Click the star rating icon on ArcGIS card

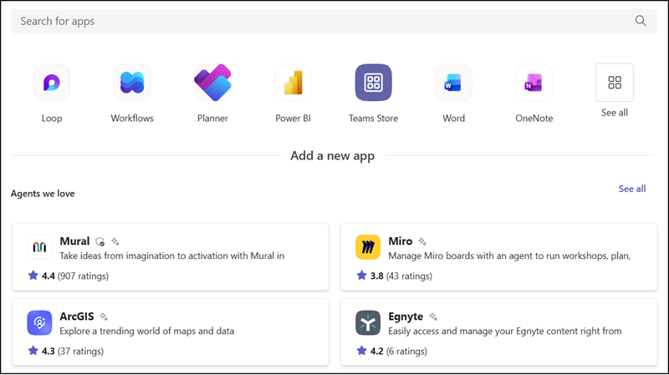tap(33, 351)
